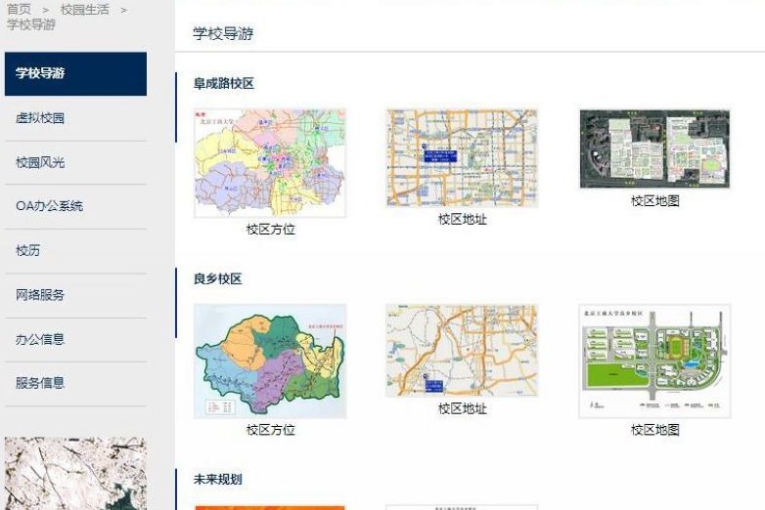
Task: Open 良乡校区 校区方位 district map thumbnail
Action: [x=270, y=361]
